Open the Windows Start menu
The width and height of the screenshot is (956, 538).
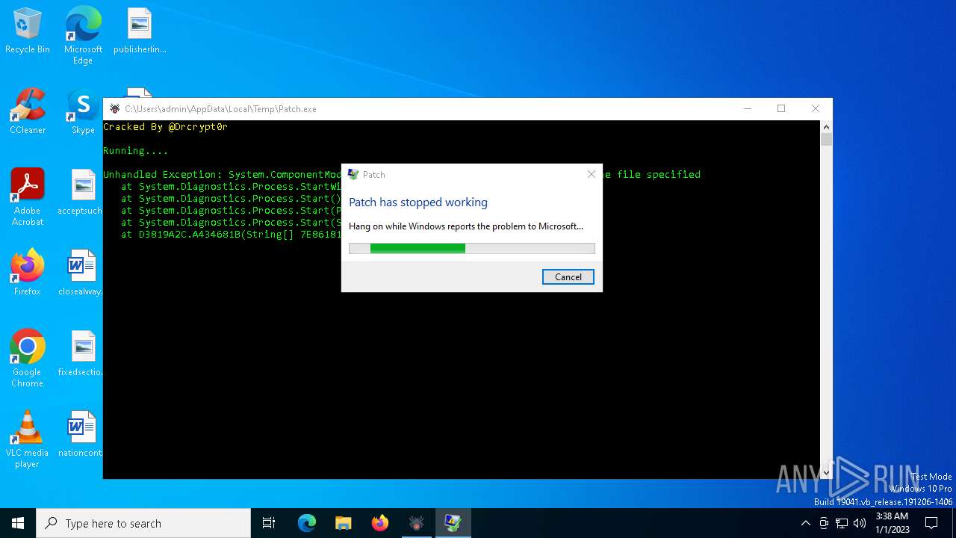(18, 523)
